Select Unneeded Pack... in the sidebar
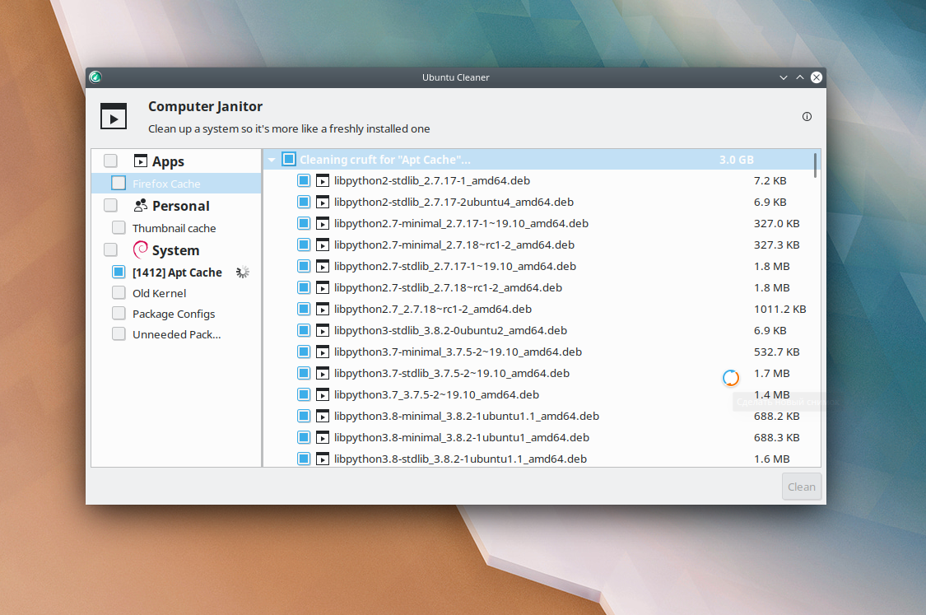This screenshot has height=615, width=926. tap(177, 334)
